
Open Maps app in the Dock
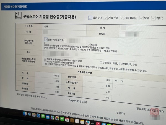(x=52, y=117)
